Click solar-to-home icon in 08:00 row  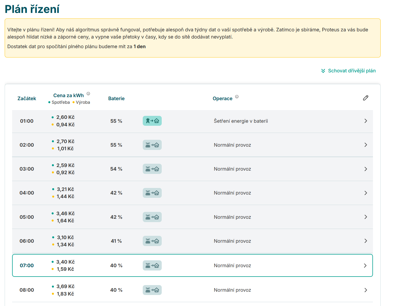click(x=152, y=290)
